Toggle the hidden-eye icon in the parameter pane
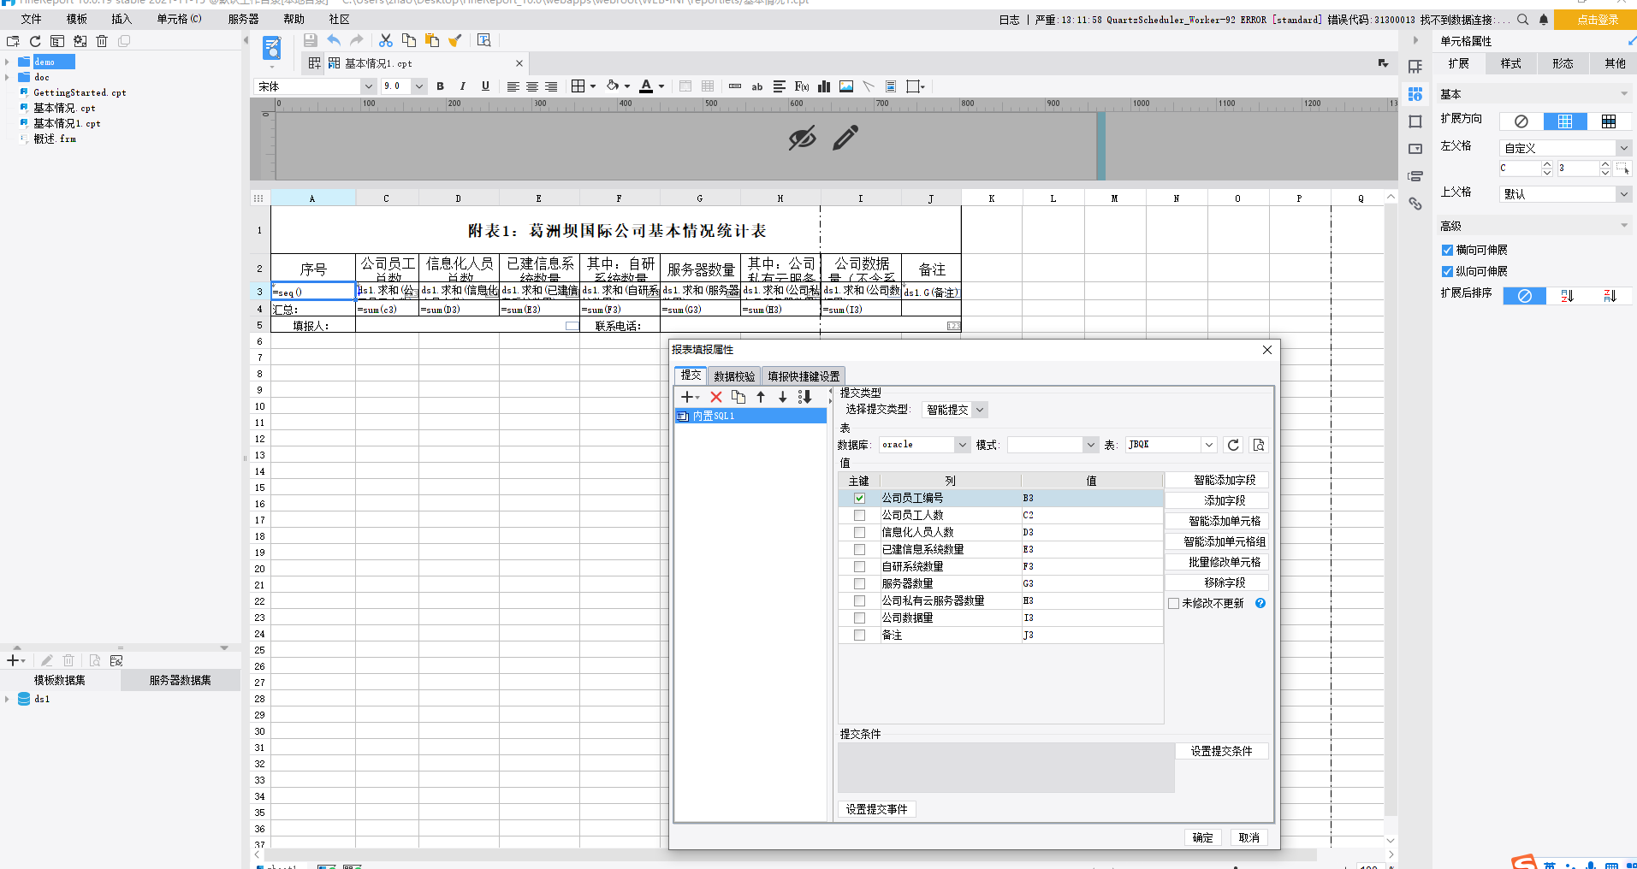 tap(802, 138)
